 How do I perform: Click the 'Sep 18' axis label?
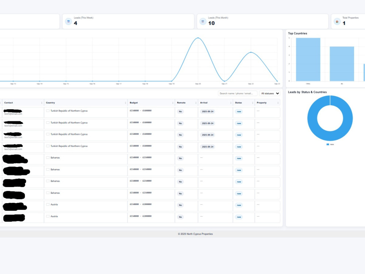(x=145, y=84)
